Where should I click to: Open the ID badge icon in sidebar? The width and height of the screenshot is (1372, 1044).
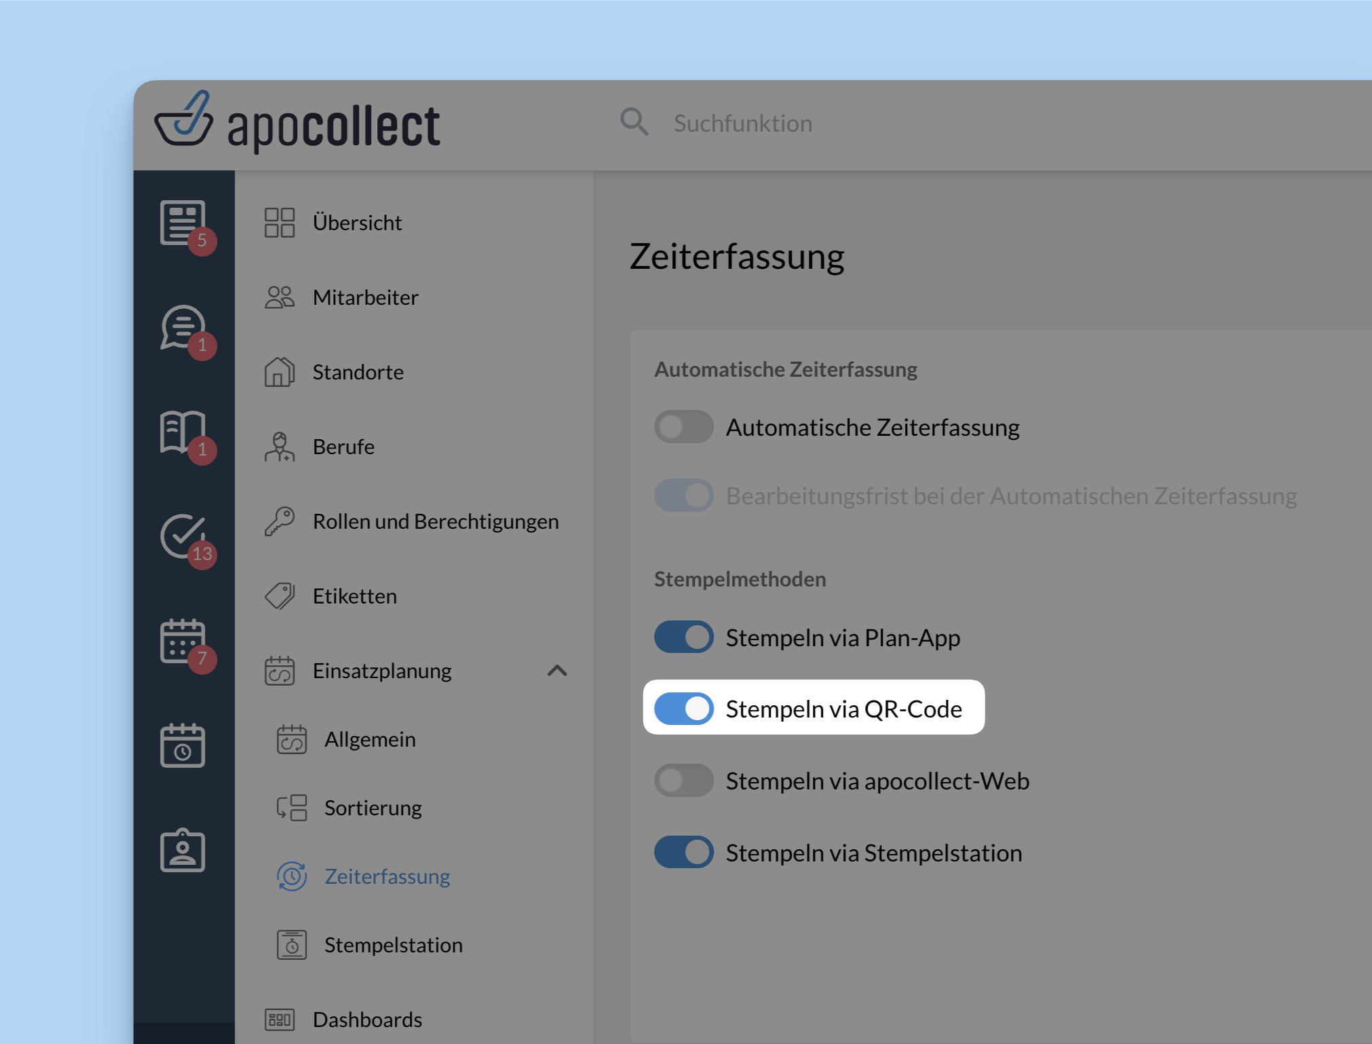(x=183, y=850)
